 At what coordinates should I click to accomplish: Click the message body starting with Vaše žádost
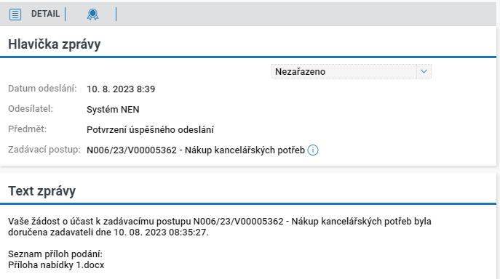pos(219,227)
